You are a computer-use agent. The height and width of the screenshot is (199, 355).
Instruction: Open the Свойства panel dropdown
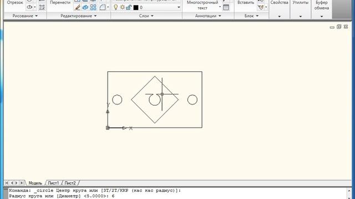pyautogui.click(x=279, y=17)
